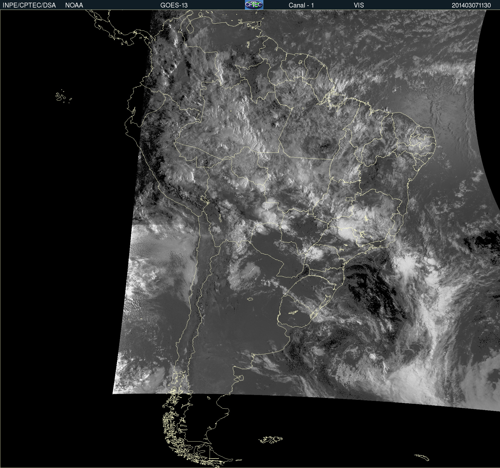500x468 pixels.
Task: Click the INPE/CPTEC/DSA header text
Action: pos(29,5)
